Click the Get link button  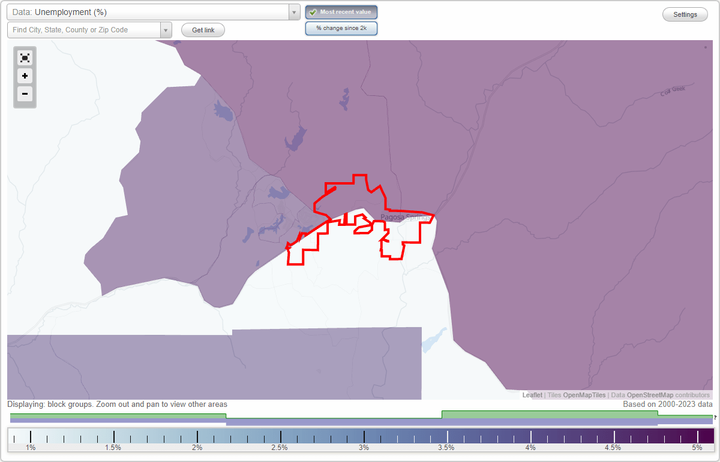tap(203, 30)
